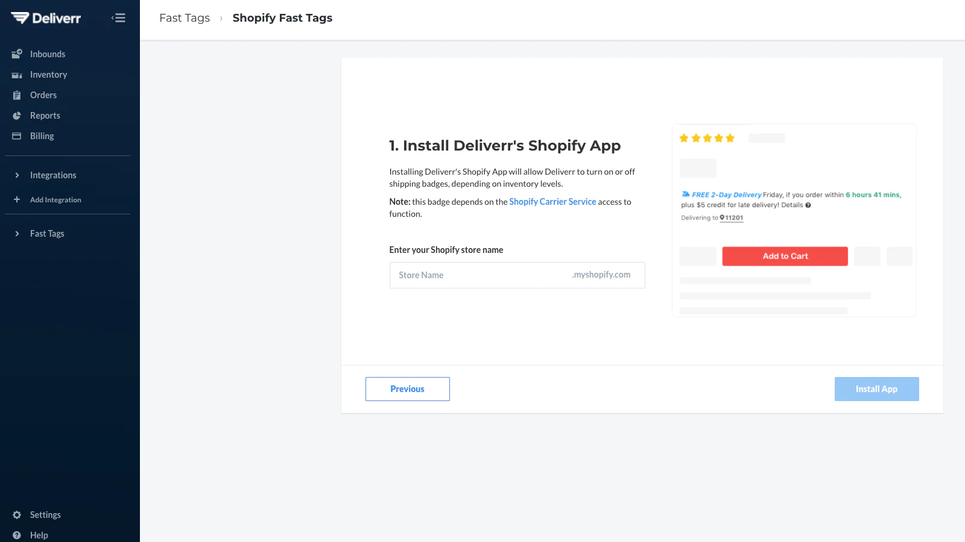Expand the Fast Tags sidebar chevron
The width and height of the screenshot is (965, 542).
[x=17, y=234]
